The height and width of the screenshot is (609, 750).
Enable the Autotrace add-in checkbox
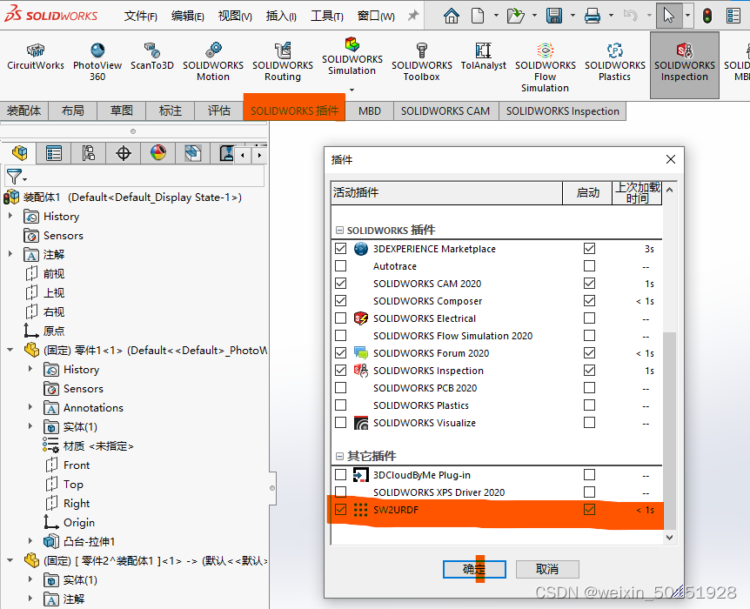tap(340, 265)
